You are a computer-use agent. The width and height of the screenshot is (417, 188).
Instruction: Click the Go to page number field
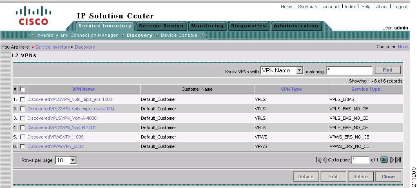(360, 160)
